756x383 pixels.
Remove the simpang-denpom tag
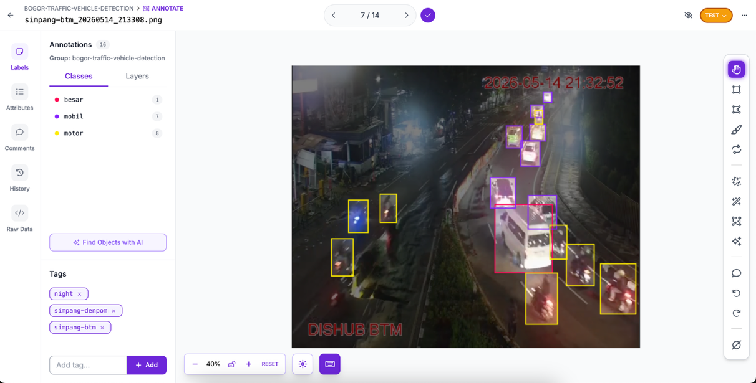(114, 311)
